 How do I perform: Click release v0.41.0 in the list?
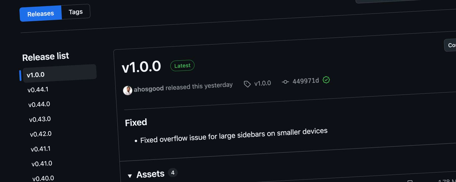click(42, 164)
